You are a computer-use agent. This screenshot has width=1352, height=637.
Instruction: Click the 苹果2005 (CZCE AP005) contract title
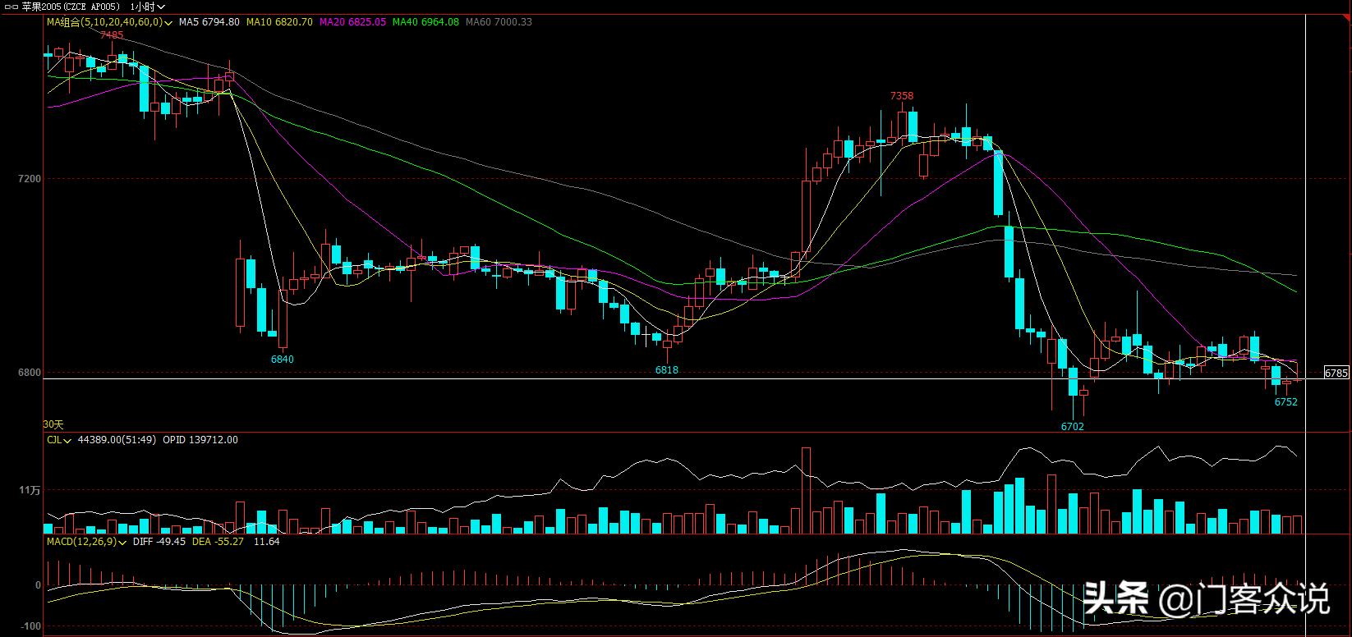(x=71, y=7)
